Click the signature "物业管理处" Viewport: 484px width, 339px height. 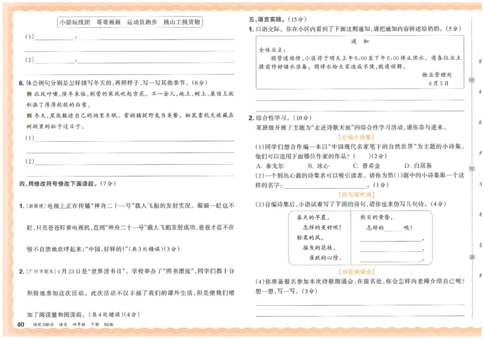[x=437, y=74]
